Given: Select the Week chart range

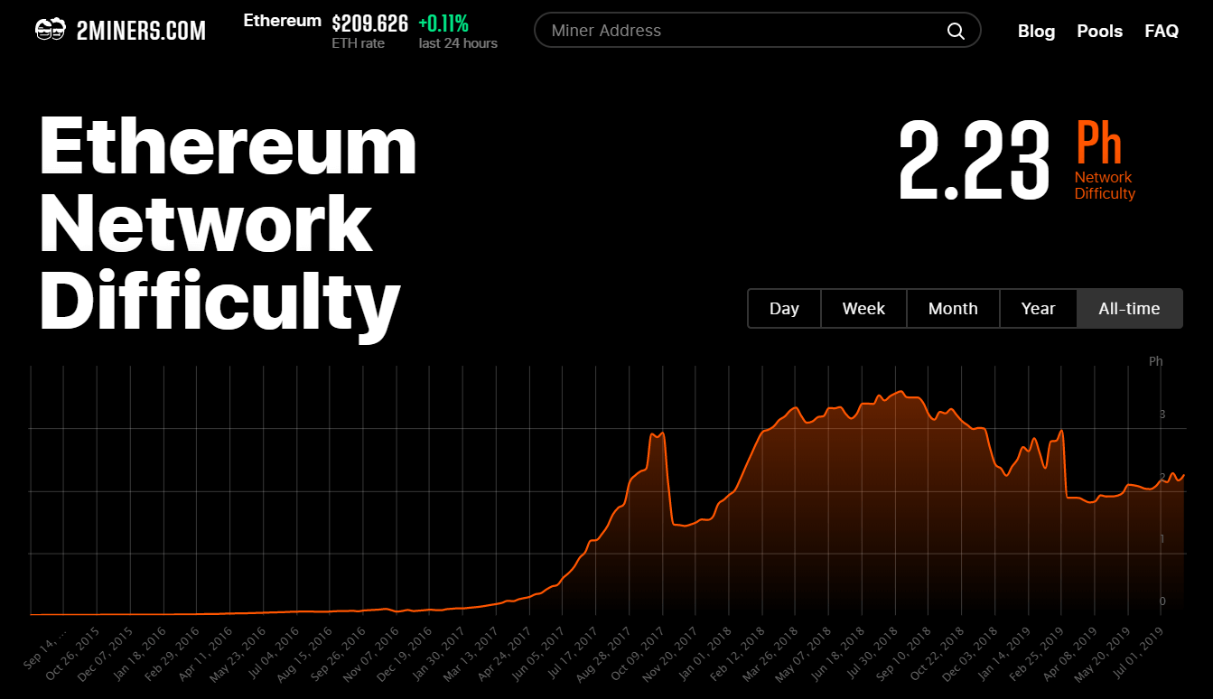Looking at the screenshot, I should tap(863, 309).
